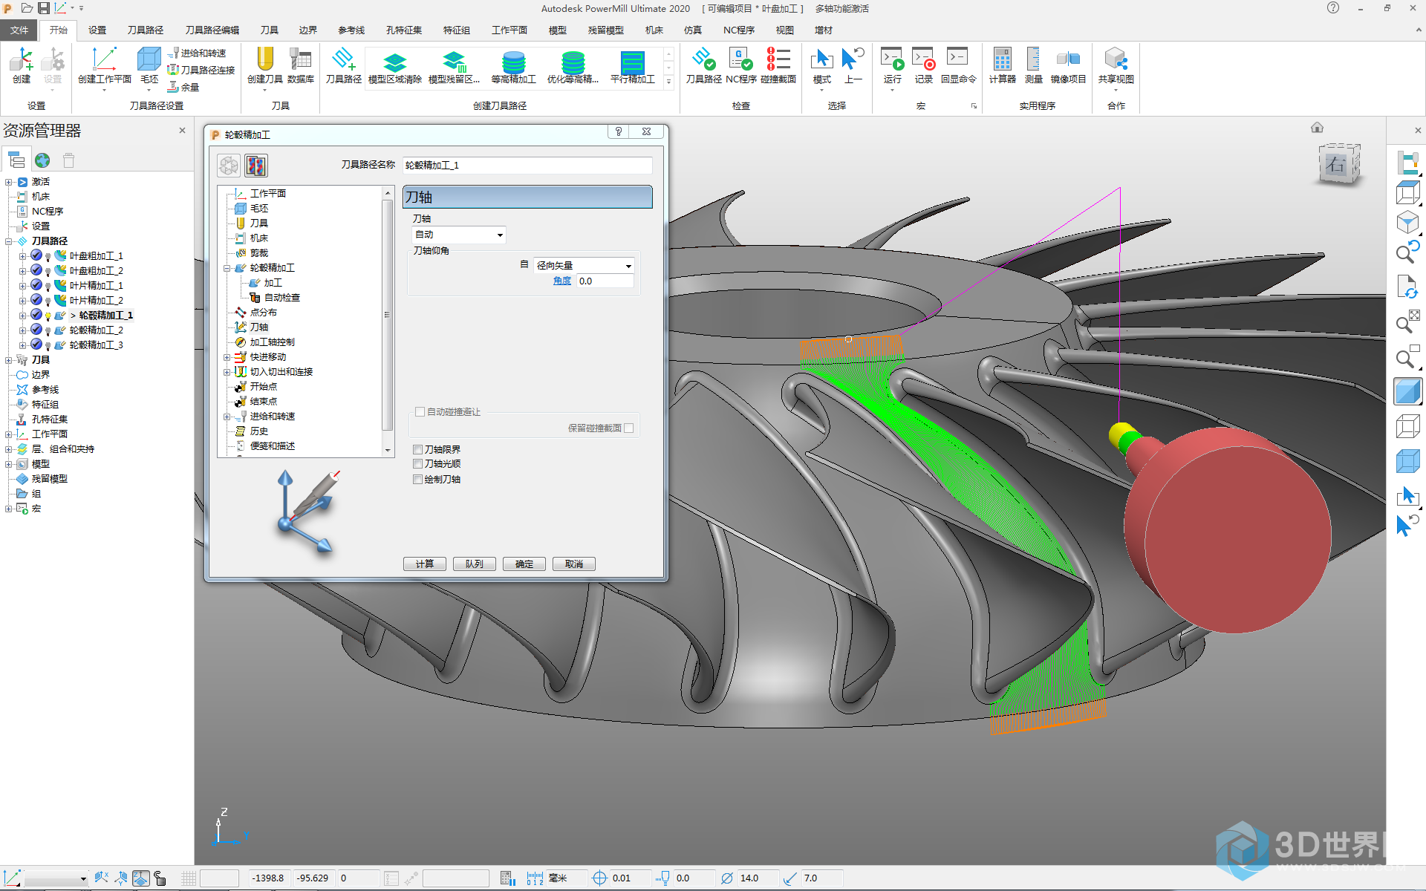This screenshot has height=891, width=1426.
Task: Click the globe icon in explorer panel
Action: (42, 160)
